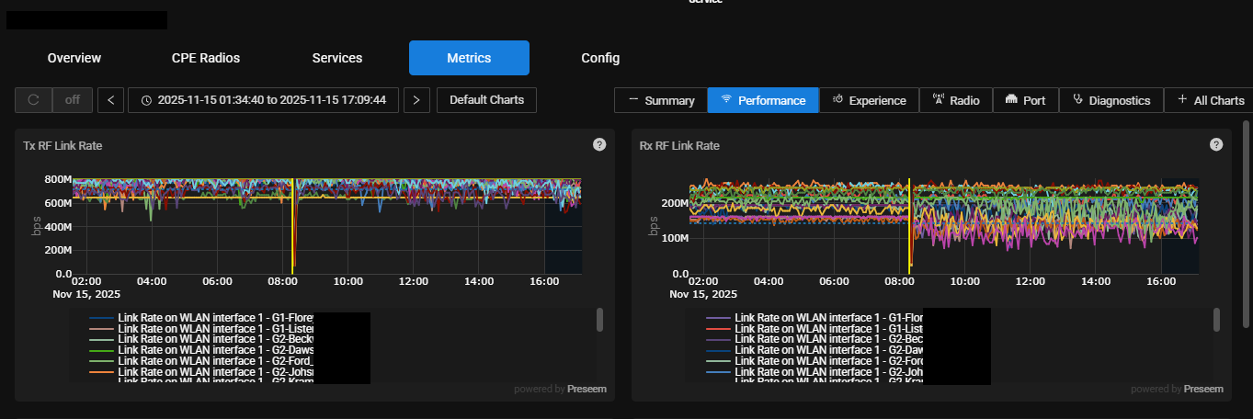Go to next time range arrow
Image resolution: width=1253 pixels, height=419 pixels.
[416, 100]
